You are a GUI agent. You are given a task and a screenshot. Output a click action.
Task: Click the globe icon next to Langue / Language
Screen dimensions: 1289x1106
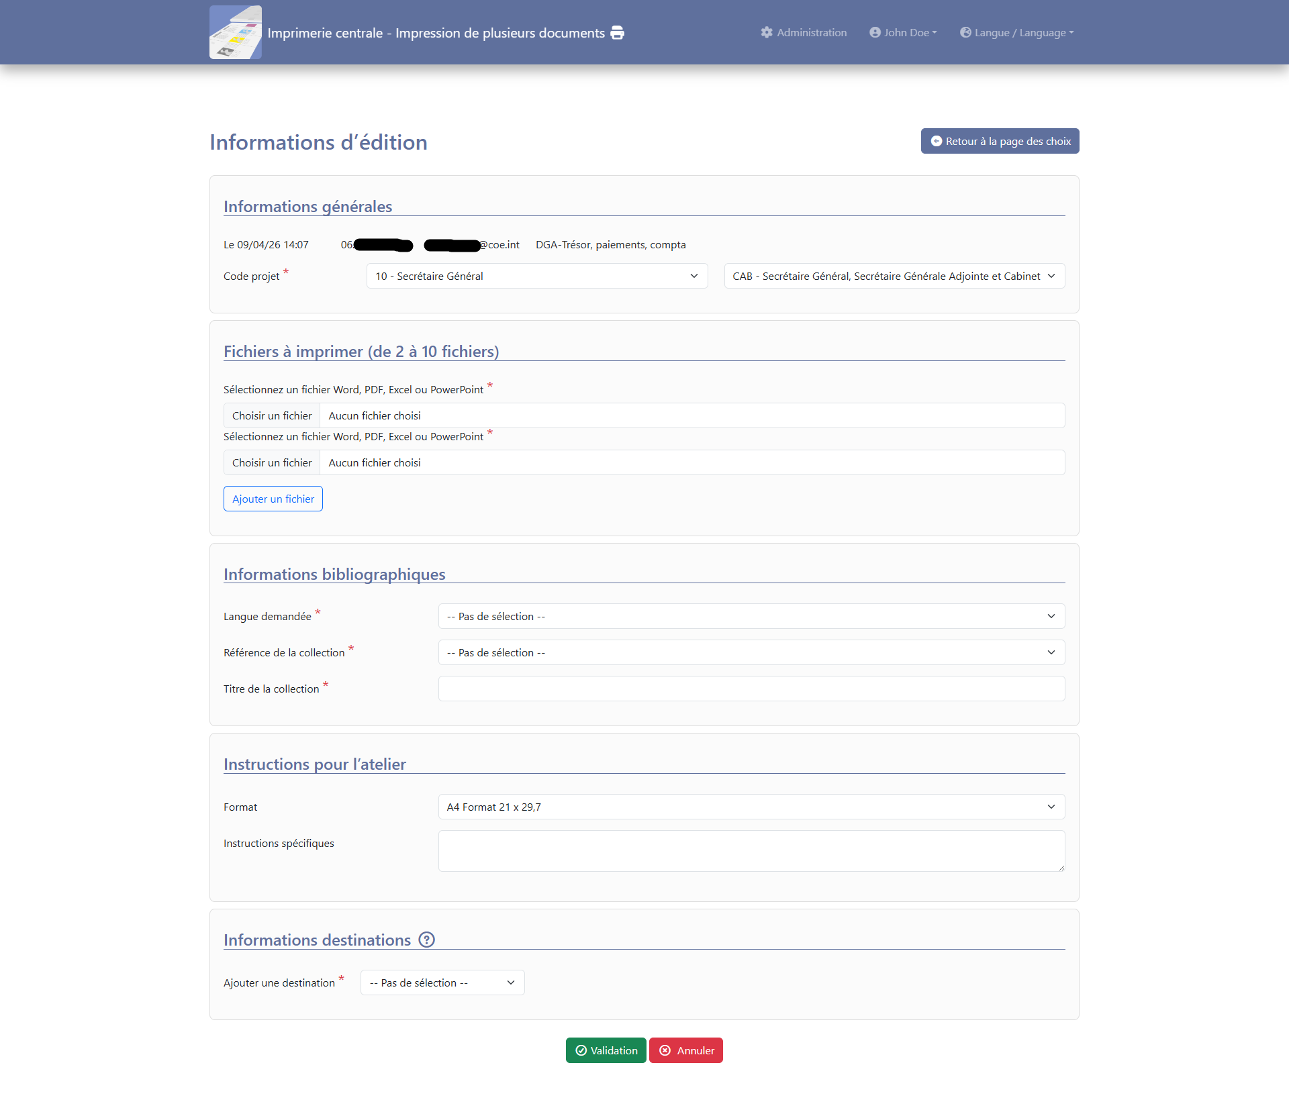click(965, 32)
